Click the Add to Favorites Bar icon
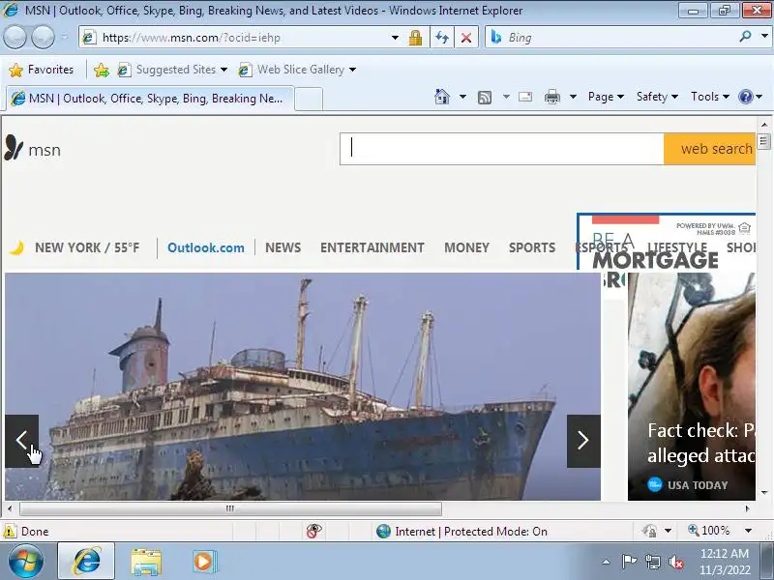 click(102, 70)
